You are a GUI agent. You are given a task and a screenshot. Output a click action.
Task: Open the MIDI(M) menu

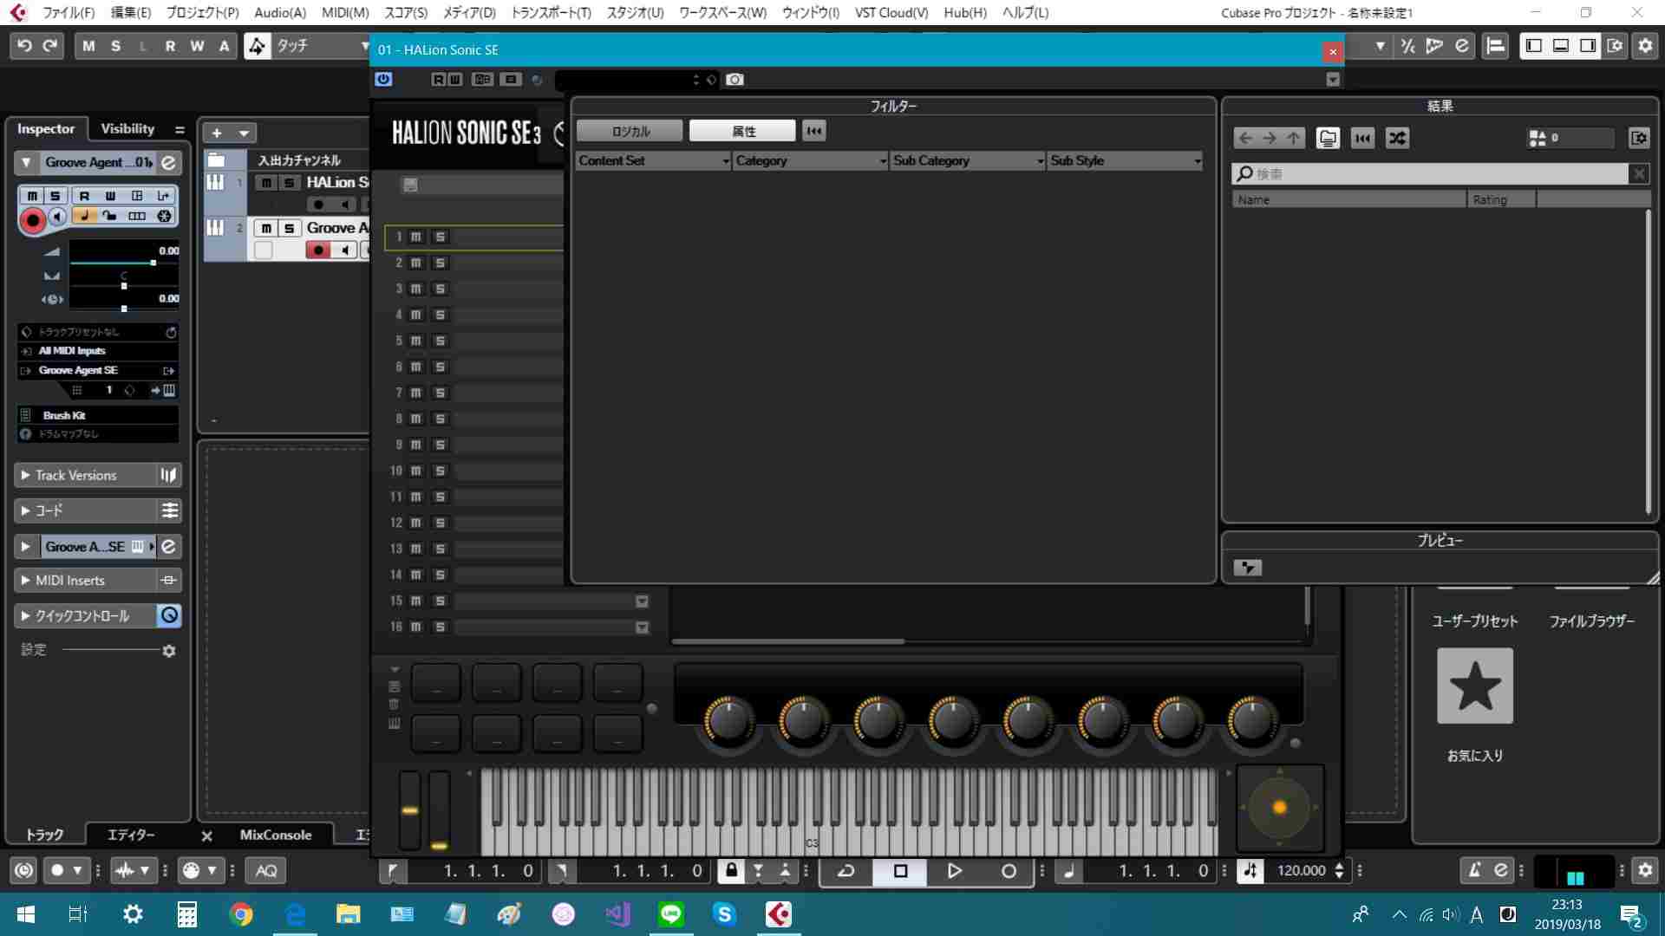click(x=345, y=12)
